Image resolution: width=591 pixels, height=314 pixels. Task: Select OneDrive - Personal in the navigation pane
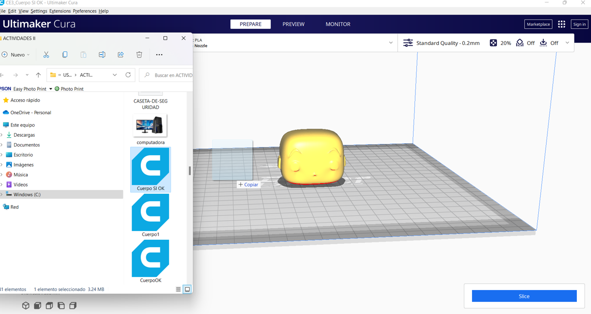coord(27,112)
